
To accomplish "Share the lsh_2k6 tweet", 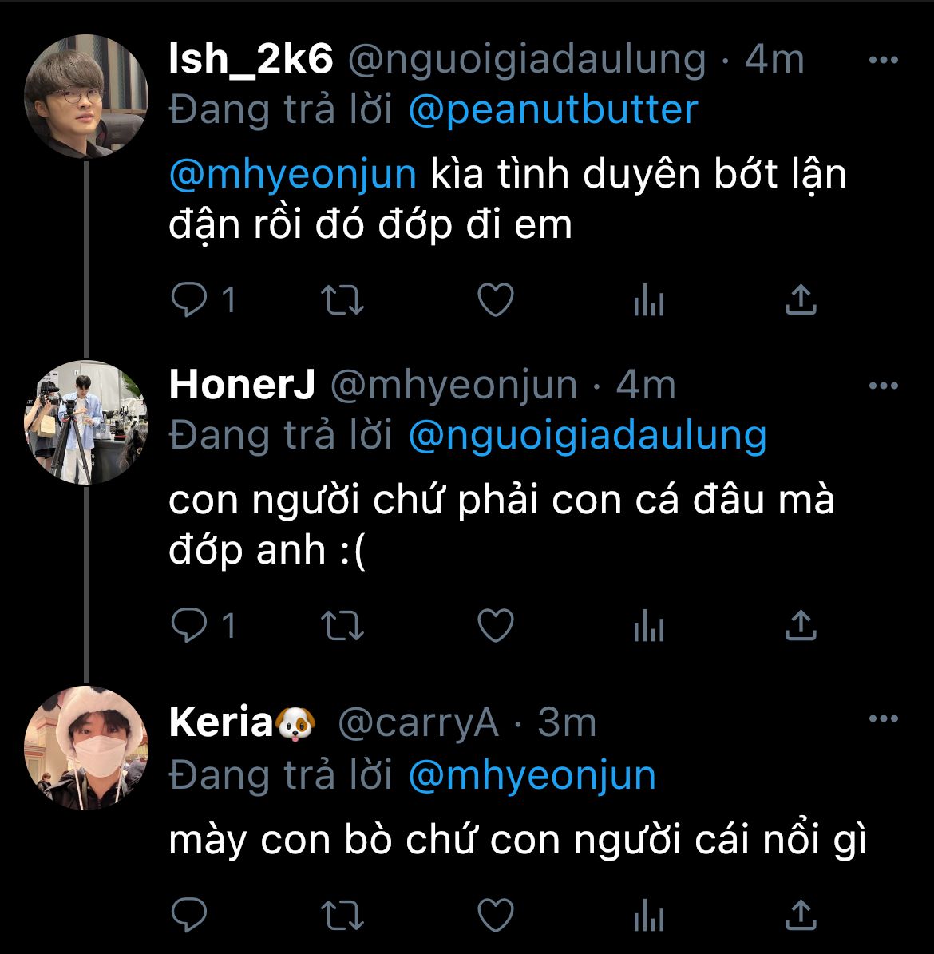I will pyautogui.click(x=800, y=300).
